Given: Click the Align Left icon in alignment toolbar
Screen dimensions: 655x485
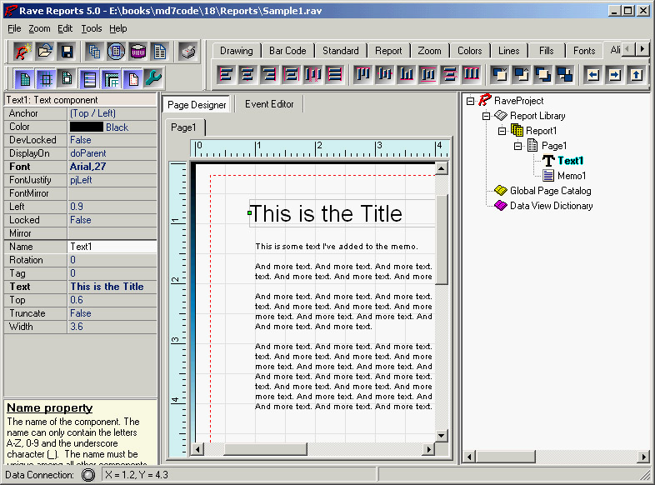Looking at the screenshot, I should point(226,74).
